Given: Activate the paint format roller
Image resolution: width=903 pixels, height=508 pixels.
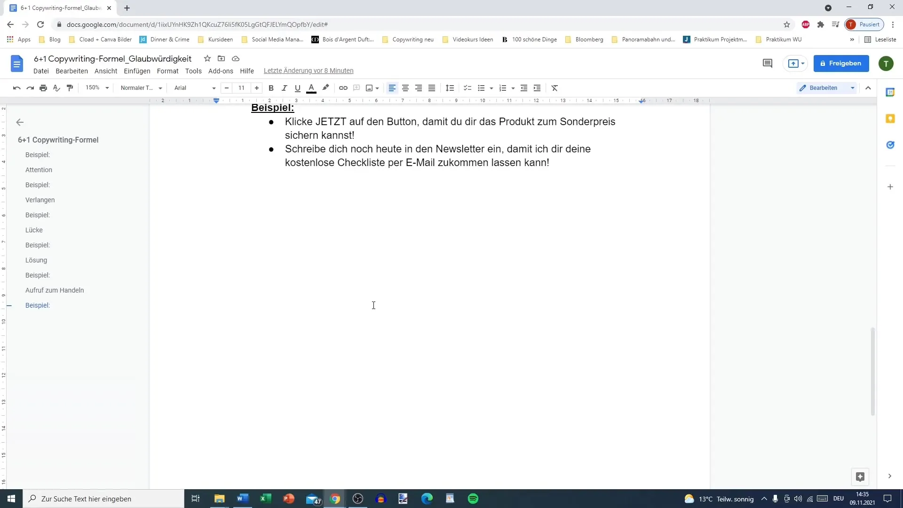Looking at the screenshot, I should click(70, 88).
